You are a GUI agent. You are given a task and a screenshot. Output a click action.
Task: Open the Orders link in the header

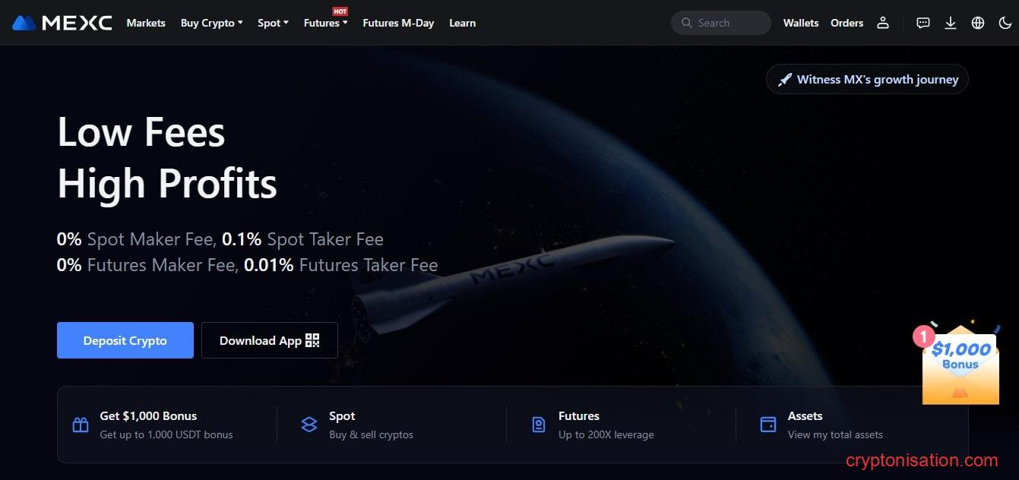[847, 23]
